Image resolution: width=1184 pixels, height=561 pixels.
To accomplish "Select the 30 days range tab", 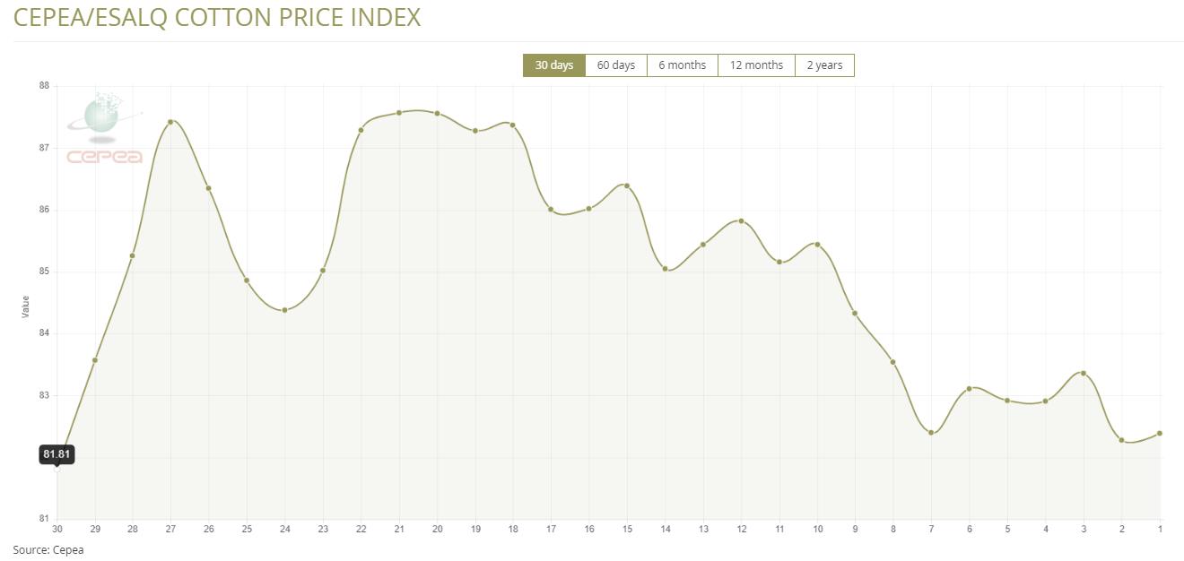I will (x=553, y=65).
